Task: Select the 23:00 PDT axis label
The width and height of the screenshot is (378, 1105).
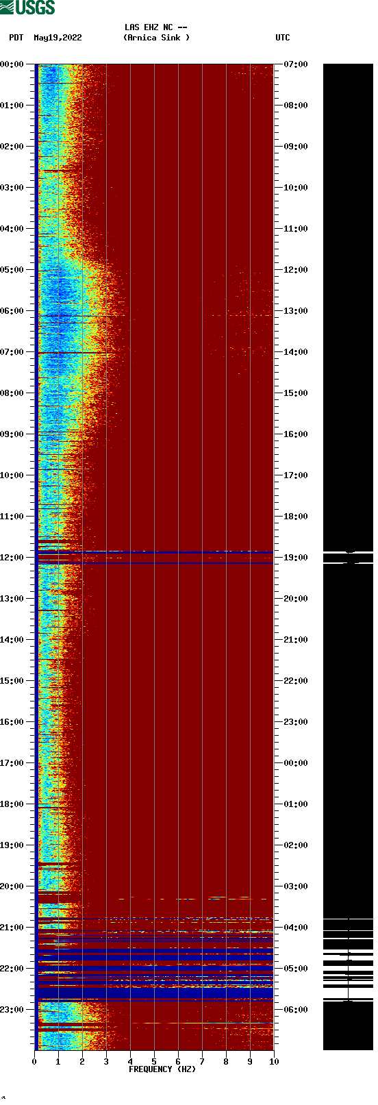Action: click(x=12, y=1010)
